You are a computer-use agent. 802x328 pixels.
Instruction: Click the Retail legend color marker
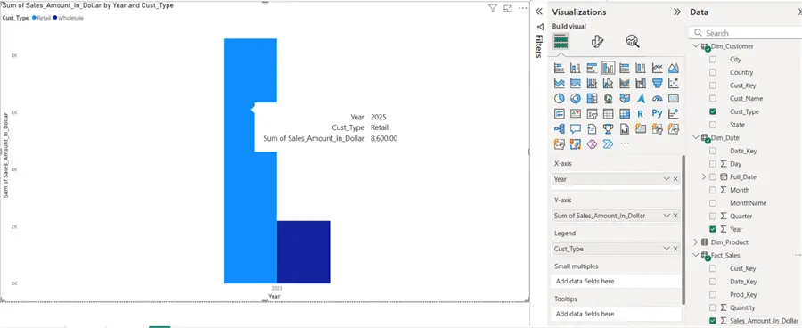coord(34,18)
